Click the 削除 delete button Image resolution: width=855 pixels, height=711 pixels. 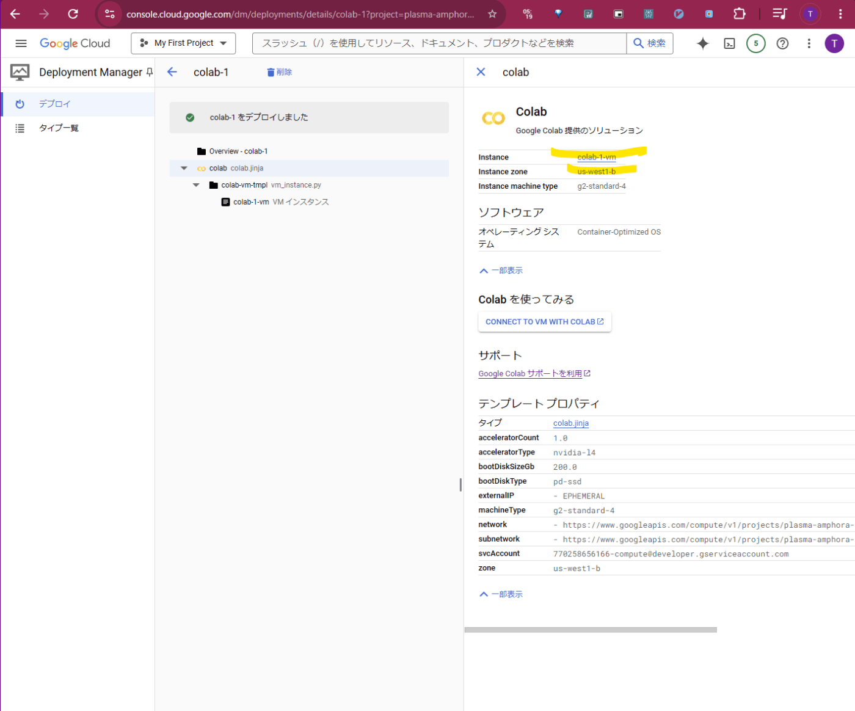click(x=280, y=72)
